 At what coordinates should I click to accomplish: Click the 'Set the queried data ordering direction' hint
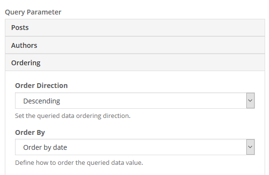pos(73,116)
